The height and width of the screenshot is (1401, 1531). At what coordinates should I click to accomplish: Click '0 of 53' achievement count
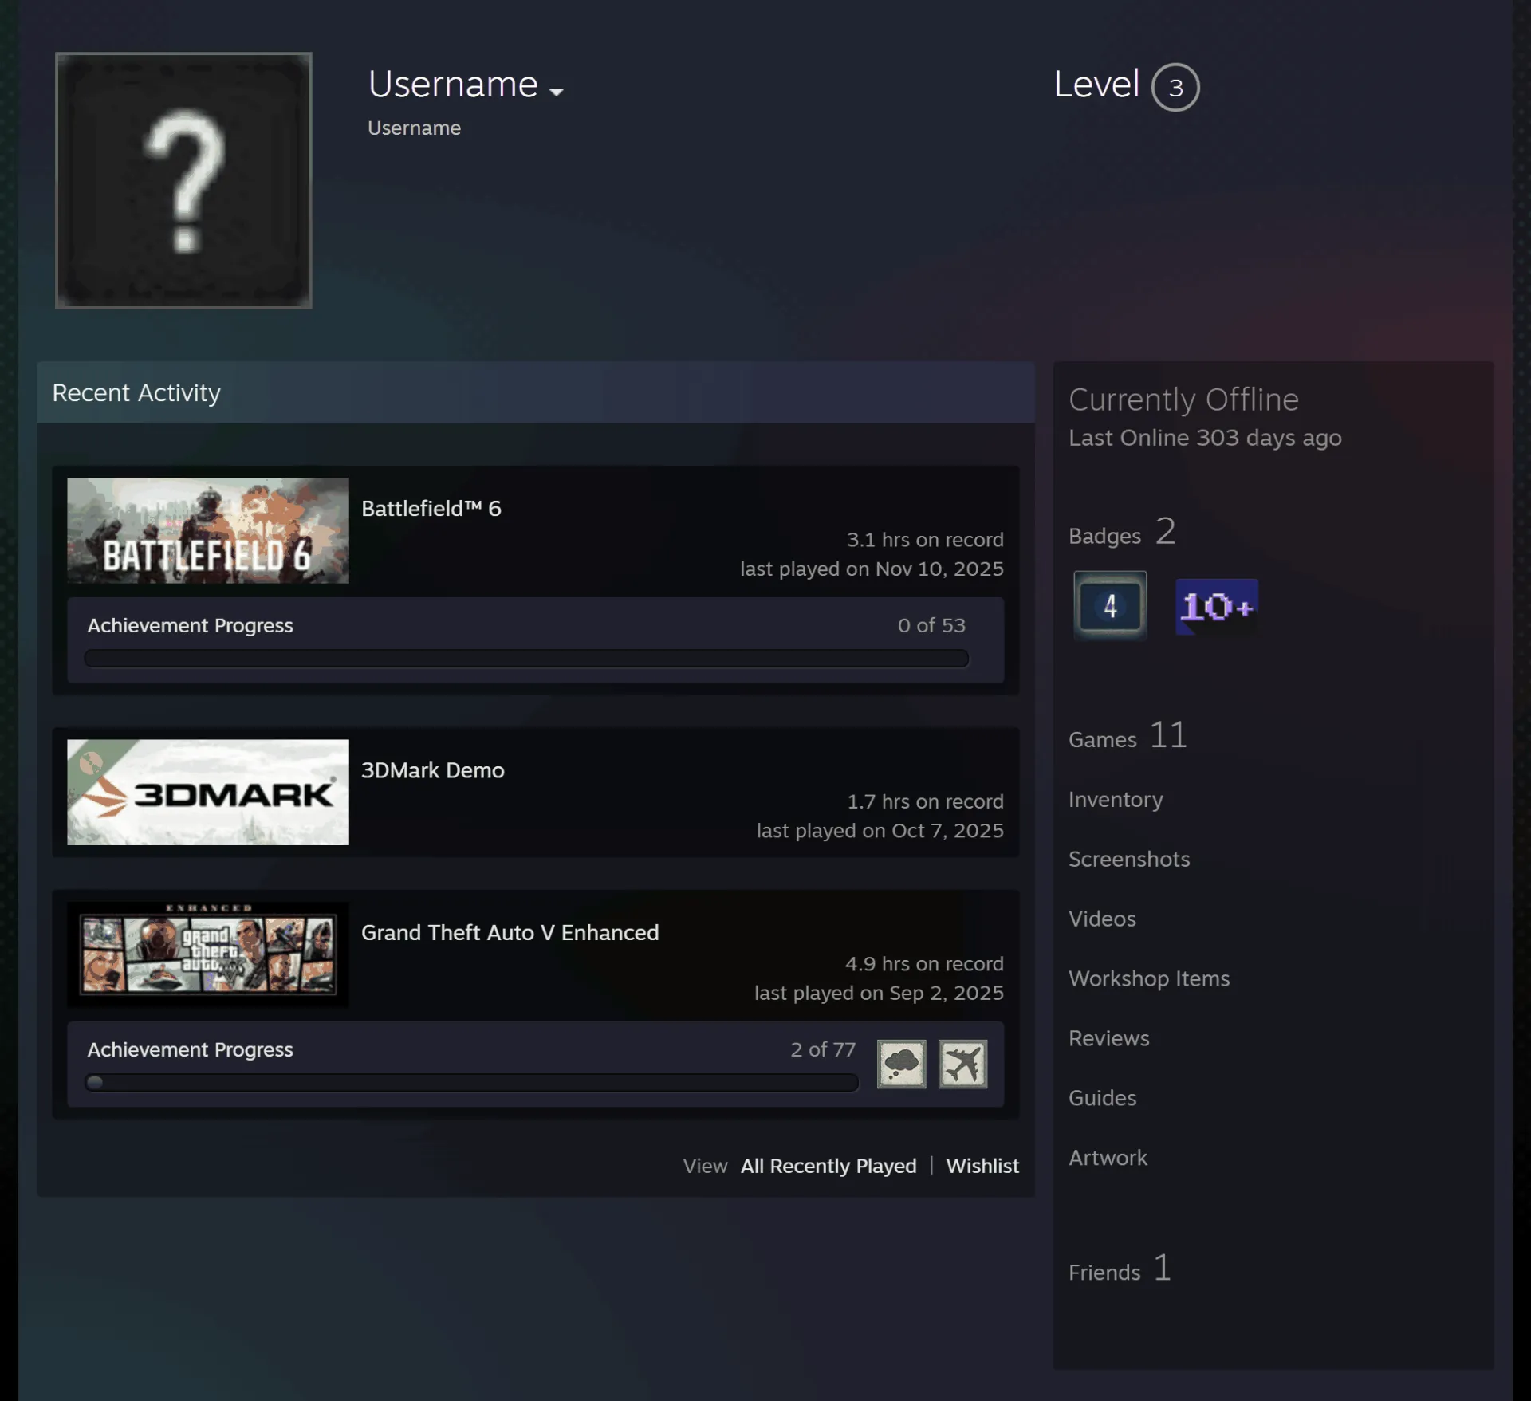coord(931,625)
